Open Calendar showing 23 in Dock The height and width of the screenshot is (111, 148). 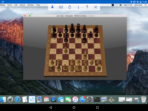coord(46,99)
